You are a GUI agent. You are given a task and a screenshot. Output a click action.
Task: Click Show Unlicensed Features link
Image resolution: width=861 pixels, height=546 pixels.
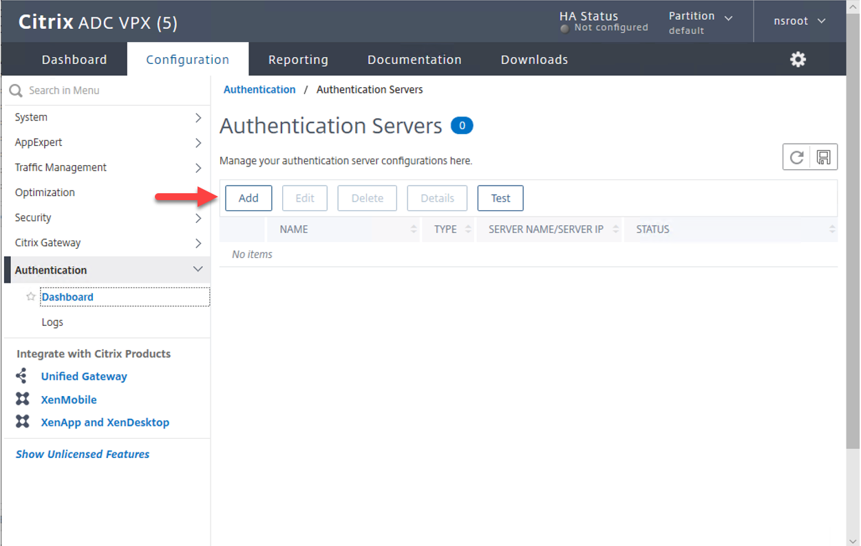click(x=83, y=454)
